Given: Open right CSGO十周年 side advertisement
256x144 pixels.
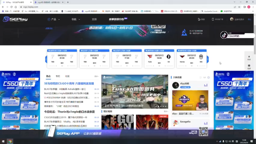Looking at the screenshot, I should [x=234, y=100].
